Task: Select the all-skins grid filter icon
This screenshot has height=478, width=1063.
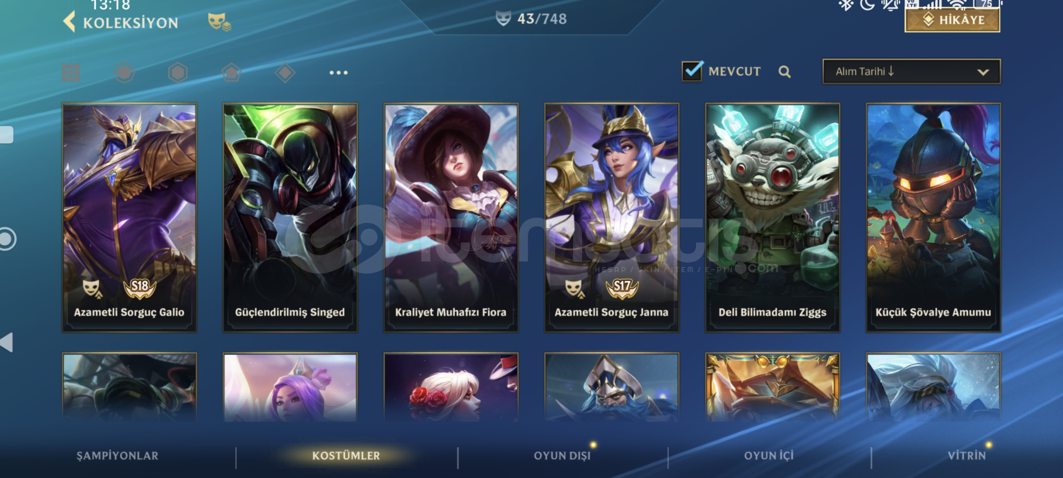Action: pyautogui.click(x=71, y=73)
